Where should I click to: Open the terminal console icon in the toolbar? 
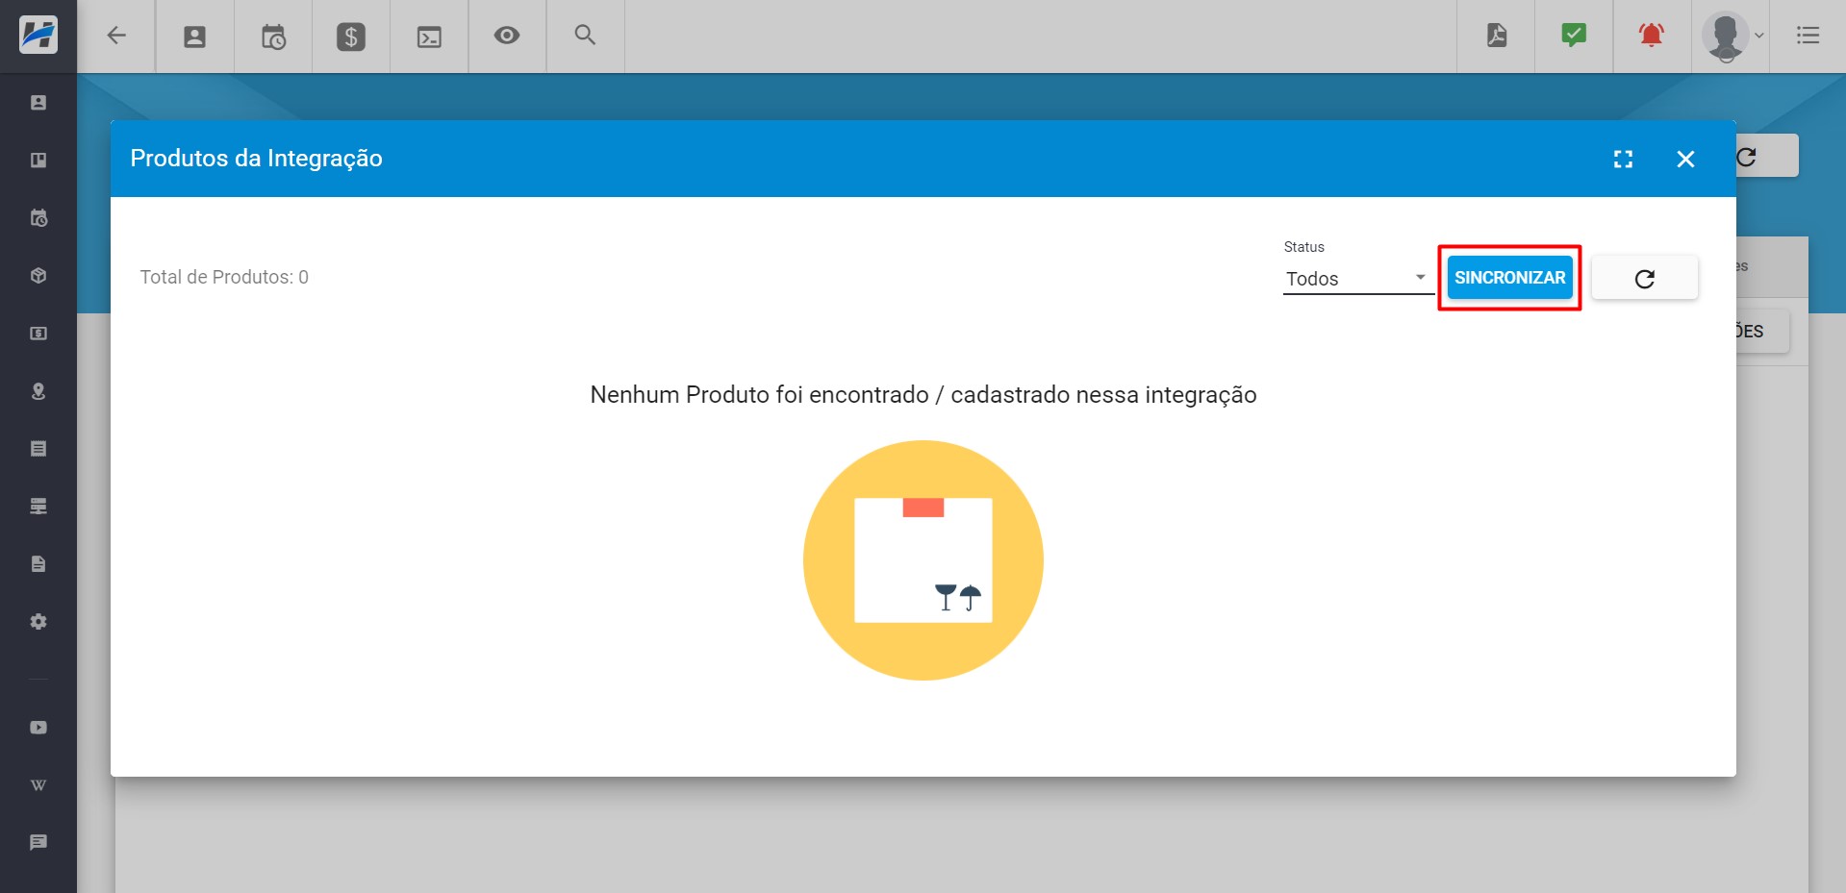point(428,36)
